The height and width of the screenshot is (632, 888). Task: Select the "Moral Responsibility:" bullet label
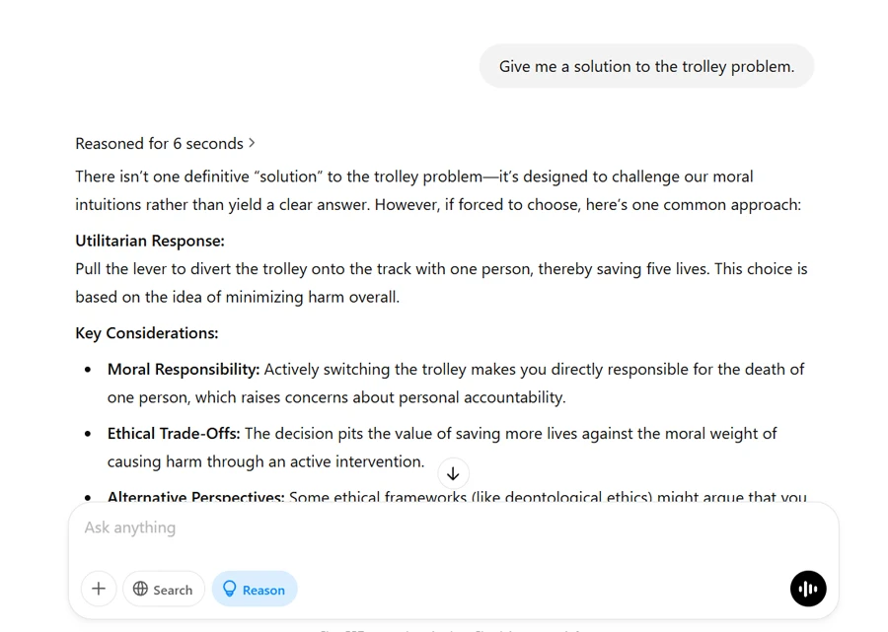point(184,369)
